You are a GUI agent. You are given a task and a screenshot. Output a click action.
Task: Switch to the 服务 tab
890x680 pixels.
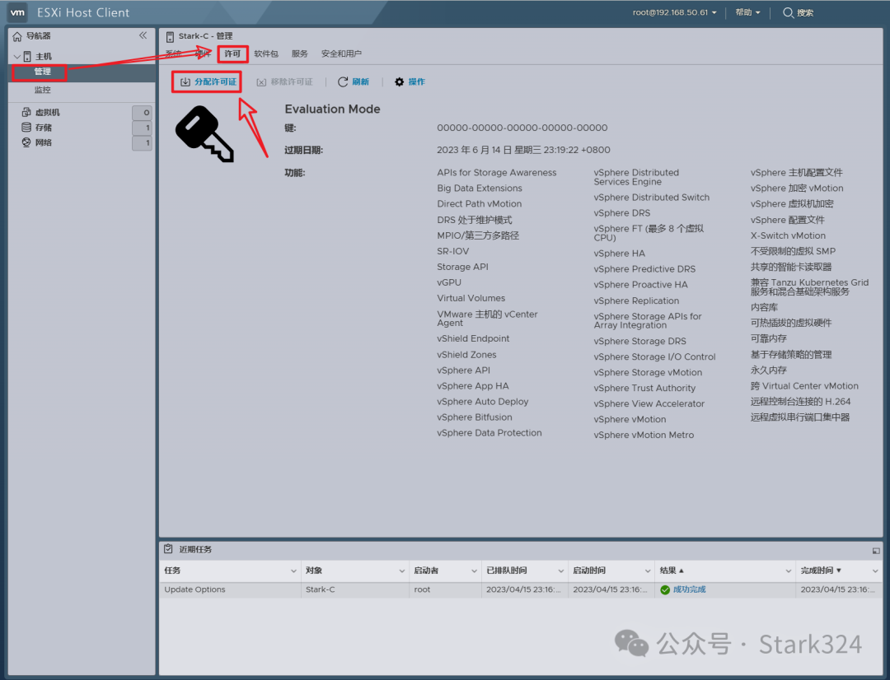click(300, 54)
